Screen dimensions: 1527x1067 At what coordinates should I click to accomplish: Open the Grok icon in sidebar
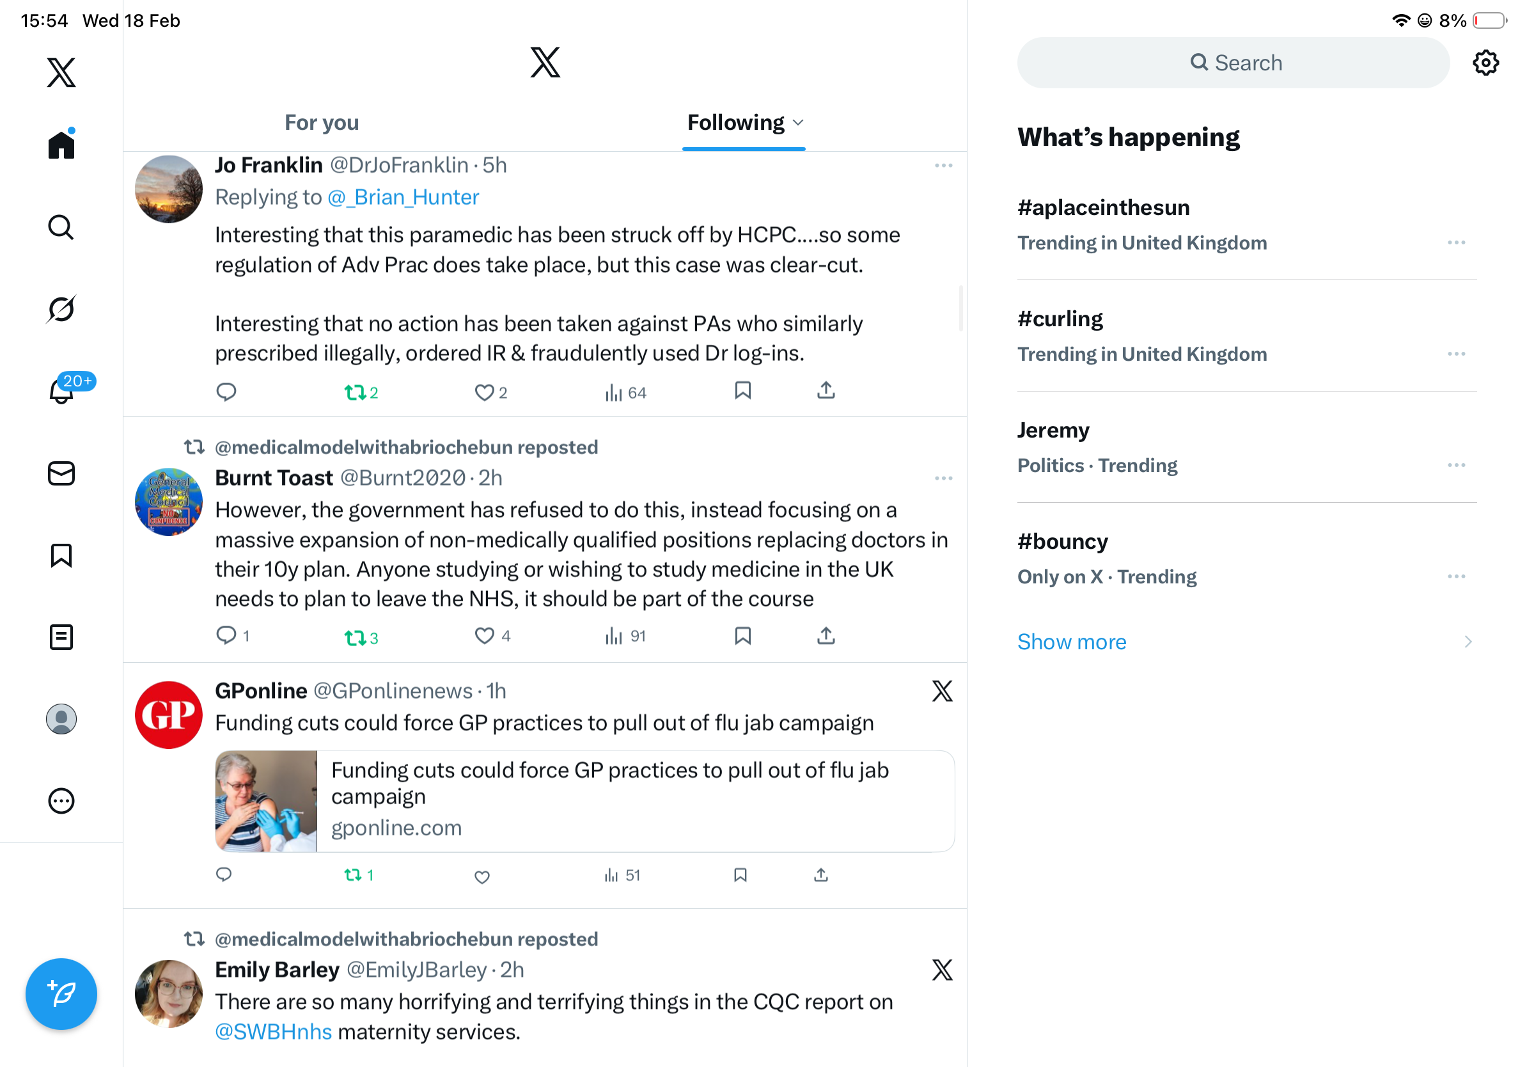61,309
